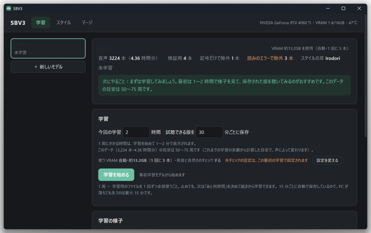Click the 学習の様子 section heading

pyautogui.click(x=111, y=221)
